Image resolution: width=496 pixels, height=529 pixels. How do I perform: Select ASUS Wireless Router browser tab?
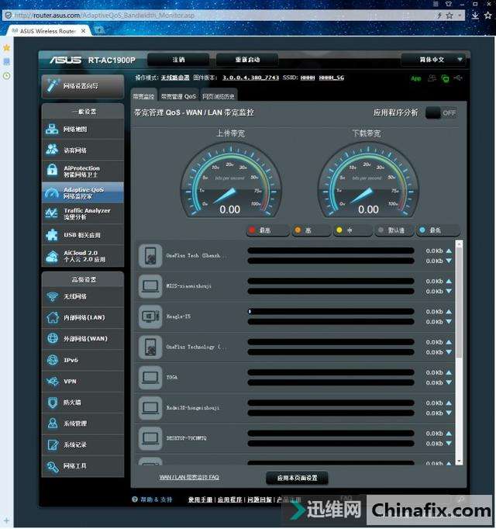coord(48,31)
